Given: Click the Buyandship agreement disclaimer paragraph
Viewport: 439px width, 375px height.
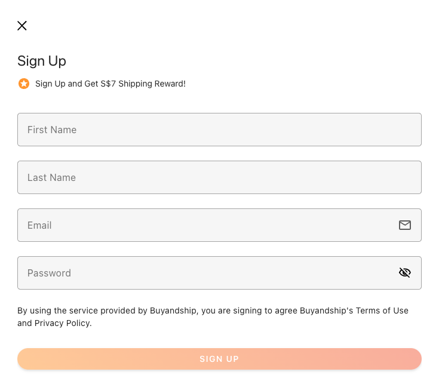Looking at the screenshot, I should [x=213, y=317].
